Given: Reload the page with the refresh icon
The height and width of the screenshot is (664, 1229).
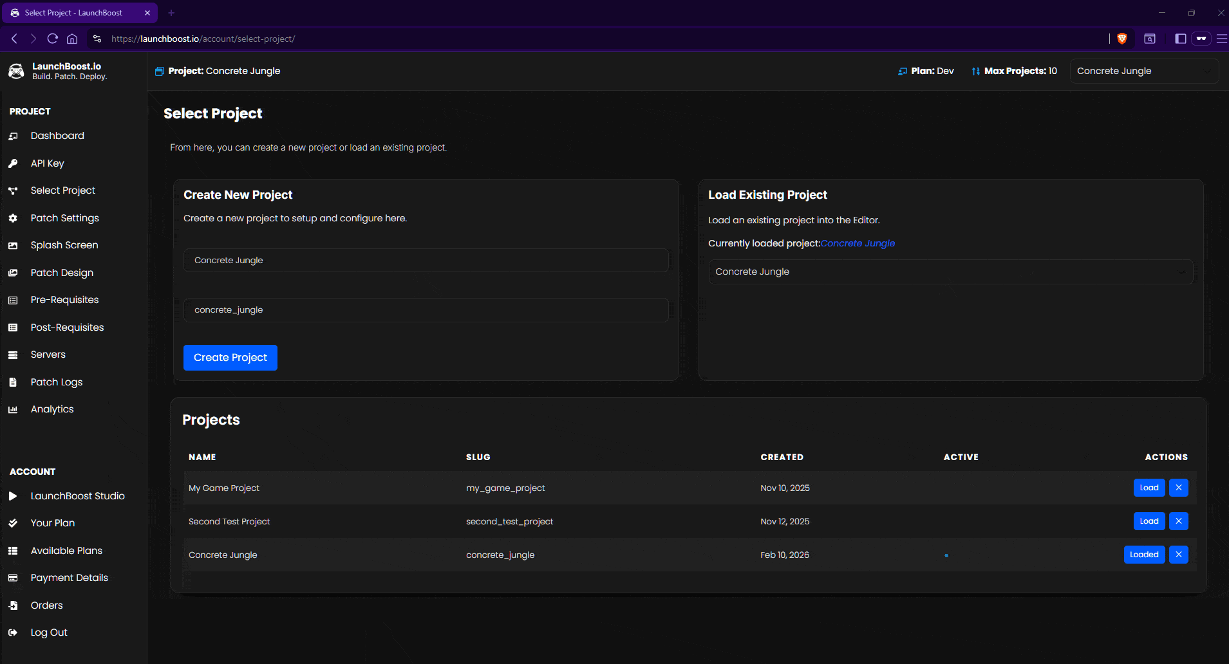Looking at the screenshot, I should tap(53, 39).
